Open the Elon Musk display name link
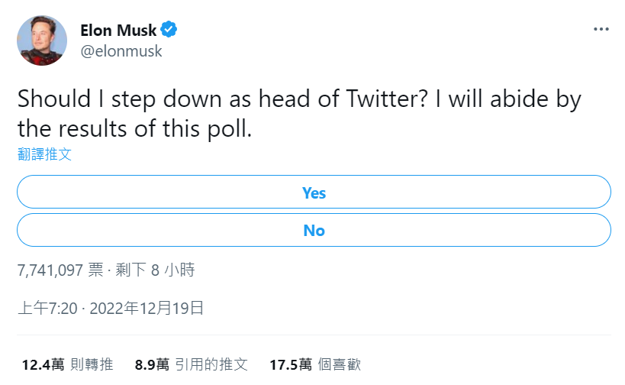This screenshot has width=625, height=385. [x=118, y=31]
